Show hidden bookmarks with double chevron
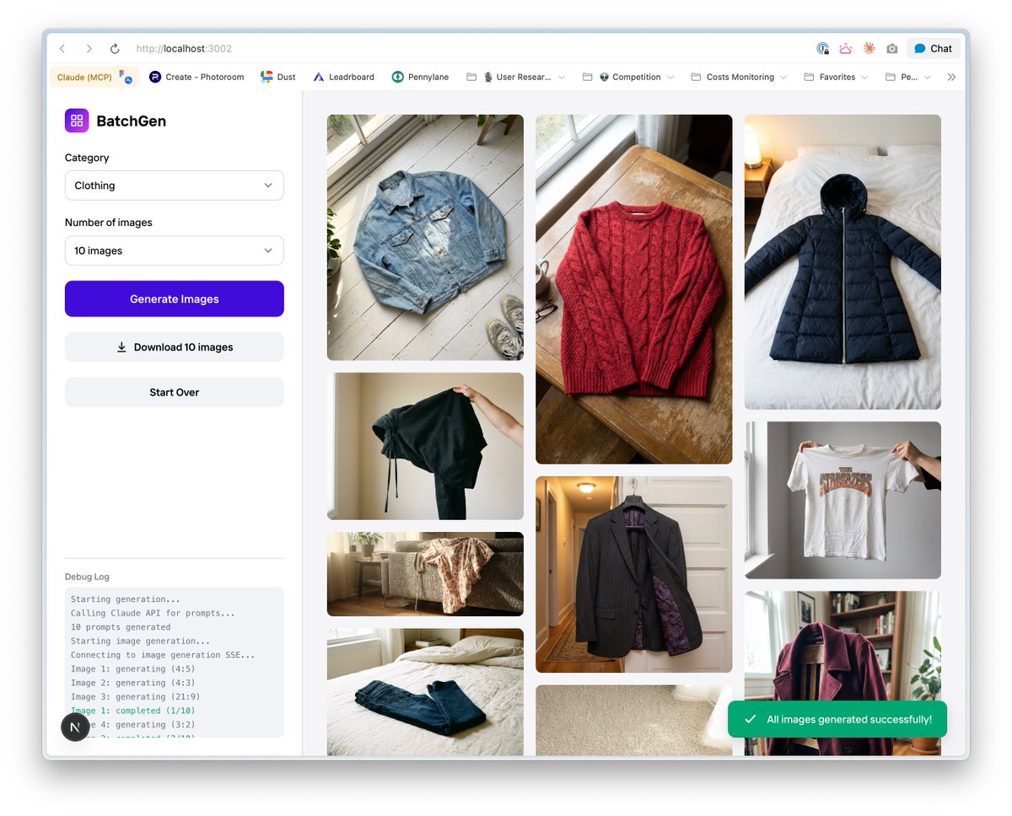Image resolution: width=1012 pixels, height=816 pixels. coord(951,77)
